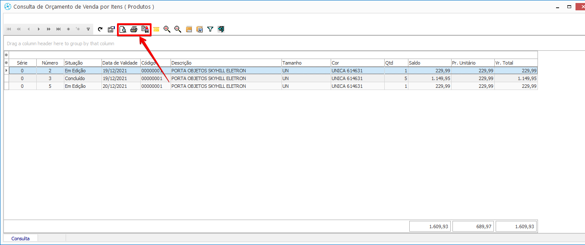Click the 1.149,95 Saldo cell
This screenshot has width=585, height=245.
click(x=429, y=78)
